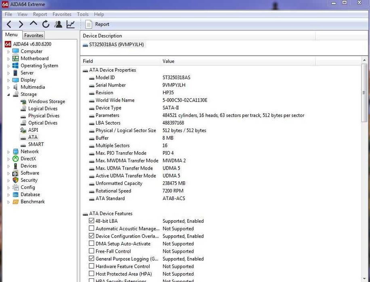
Task: Open Physical Drives tree item
Action: 44,116
